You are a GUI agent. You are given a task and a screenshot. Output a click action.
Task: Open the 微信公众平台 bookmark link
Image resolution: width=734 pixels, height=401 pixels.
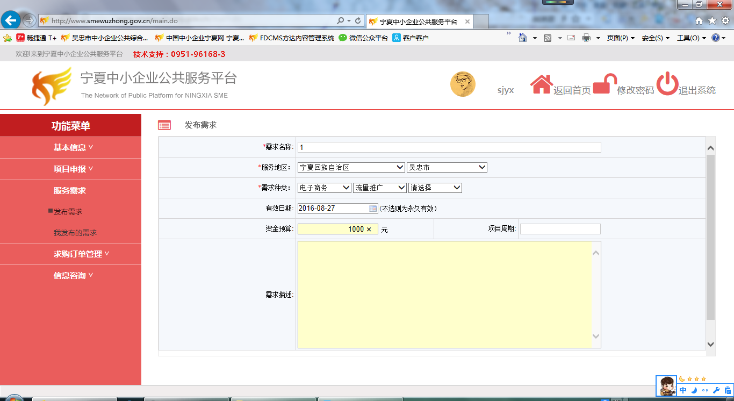[363, 38]
